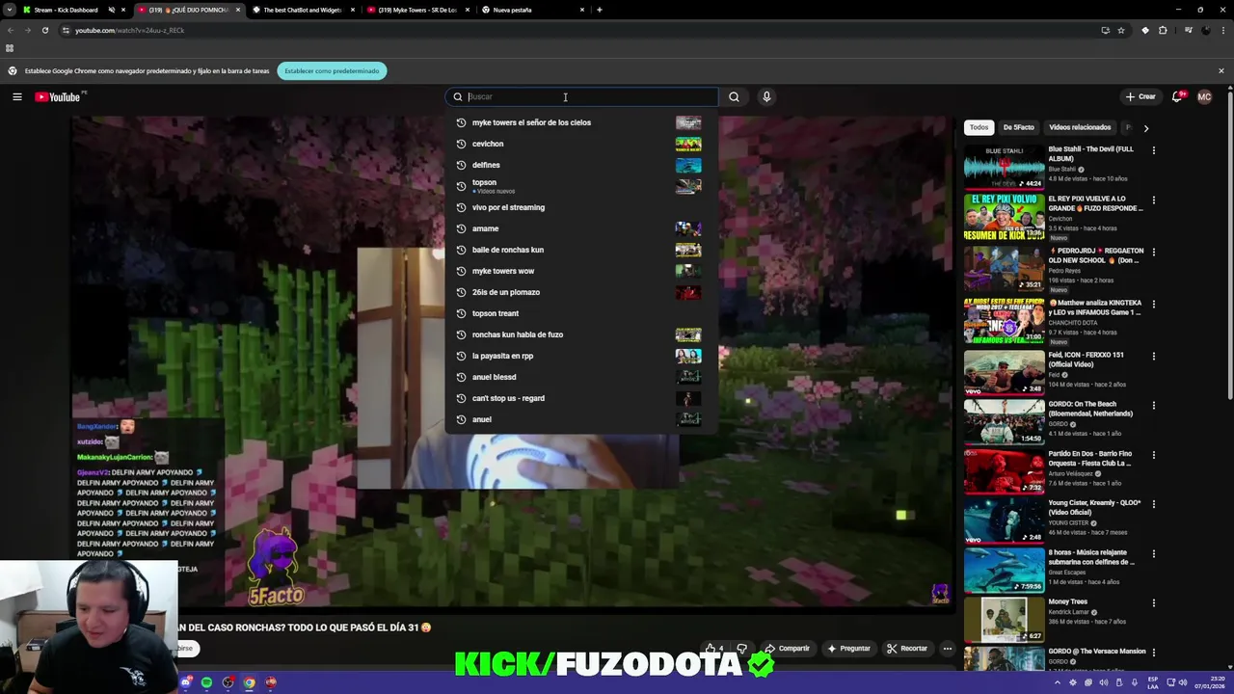Open the MC account avatar menu
Screen dimensions: 1234x694
1204,96
